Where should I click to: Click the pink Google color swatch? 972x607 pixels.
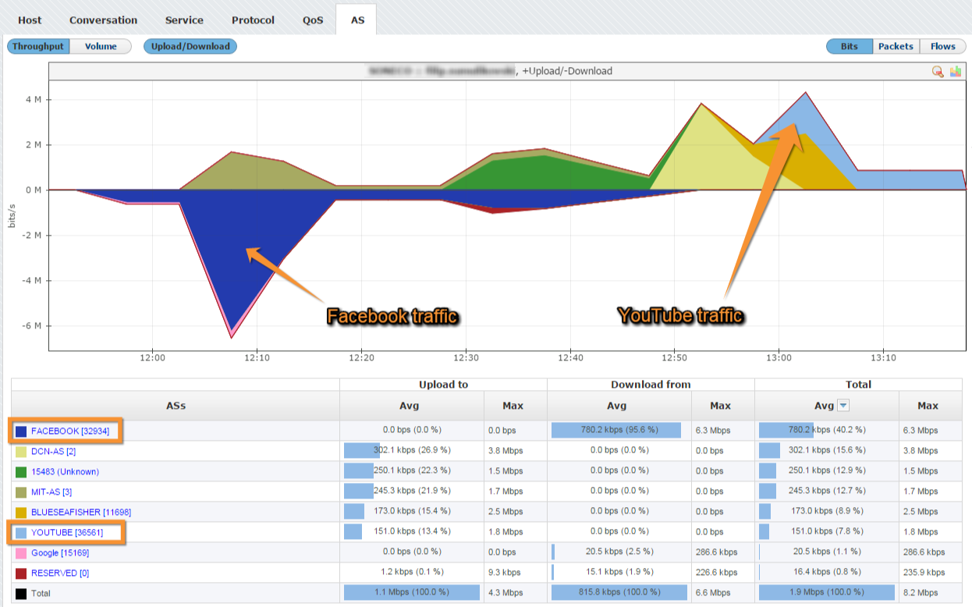coord(21,553)
